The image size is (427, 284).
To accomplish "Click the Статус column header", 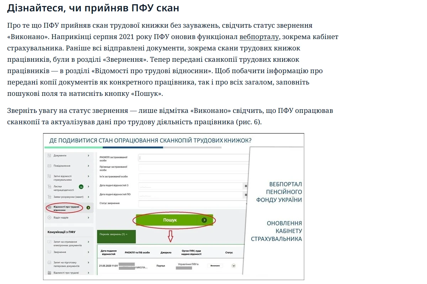I will pyautogui.click(x=229, y=253).
